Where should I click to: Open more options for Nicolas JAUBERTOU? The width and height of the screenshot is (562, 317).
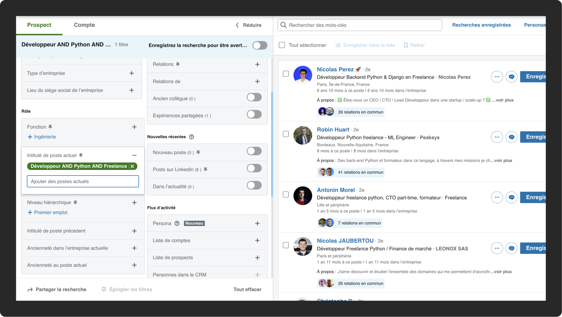pos(497,248)
